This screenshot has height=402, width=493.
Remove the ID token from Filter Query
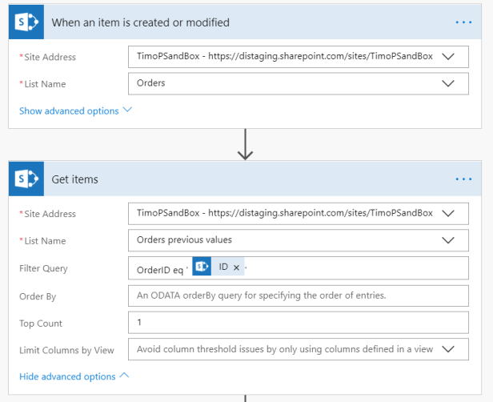click(236, 267)
